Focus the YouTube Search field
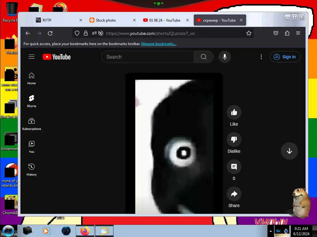Viewport: 317px width, 237px height. [148, 57]
